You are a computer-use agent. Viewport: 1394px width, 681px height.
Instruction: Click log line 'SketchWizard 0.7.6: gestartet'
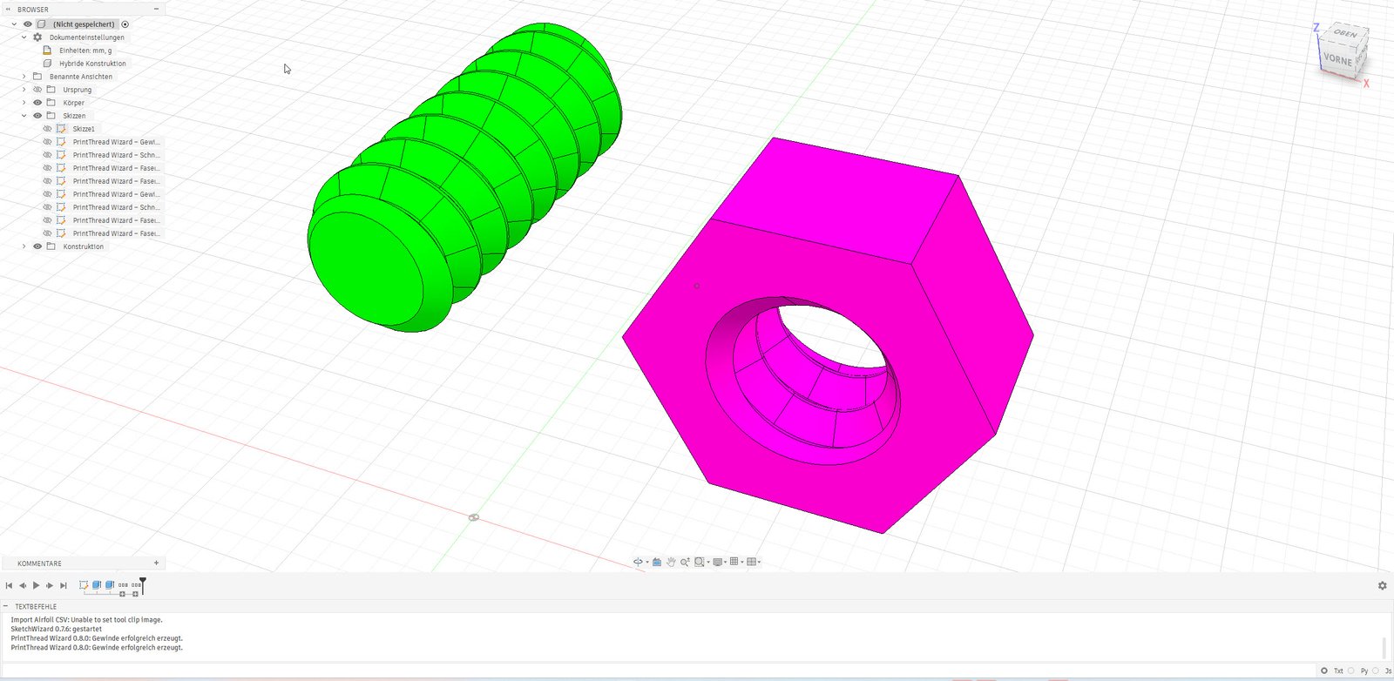point(57,629)
